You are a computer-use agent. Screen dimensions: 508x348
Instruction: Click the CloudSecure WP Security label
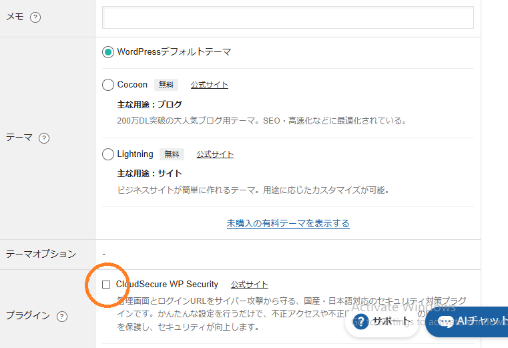click(167, 285)
